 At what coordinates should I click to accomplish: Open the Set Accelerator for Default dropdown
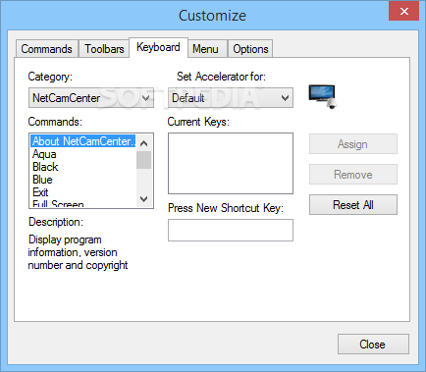(231, 98)
